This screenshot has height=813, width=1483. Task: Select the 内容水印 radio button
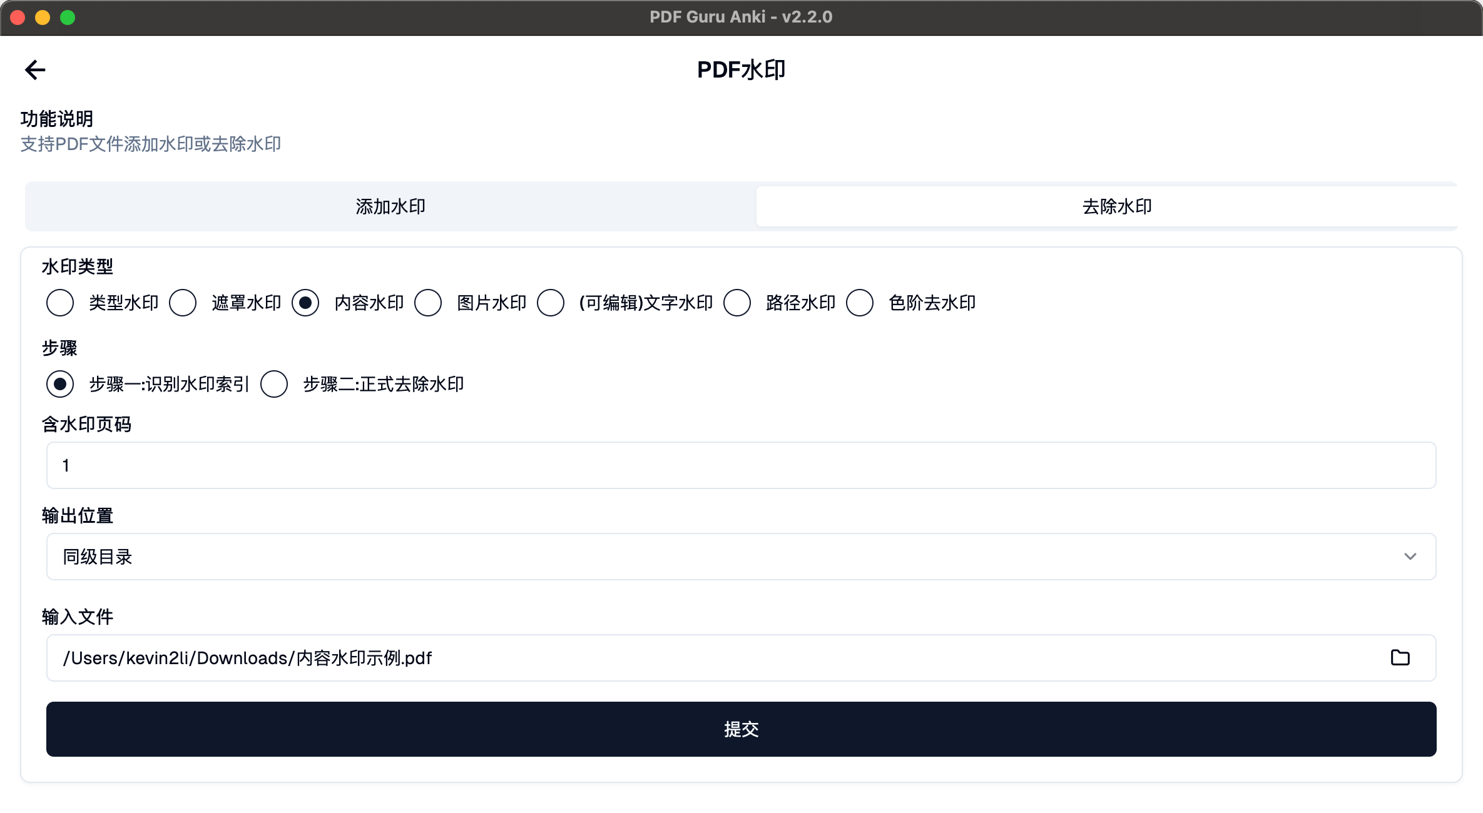pos(305,303)
